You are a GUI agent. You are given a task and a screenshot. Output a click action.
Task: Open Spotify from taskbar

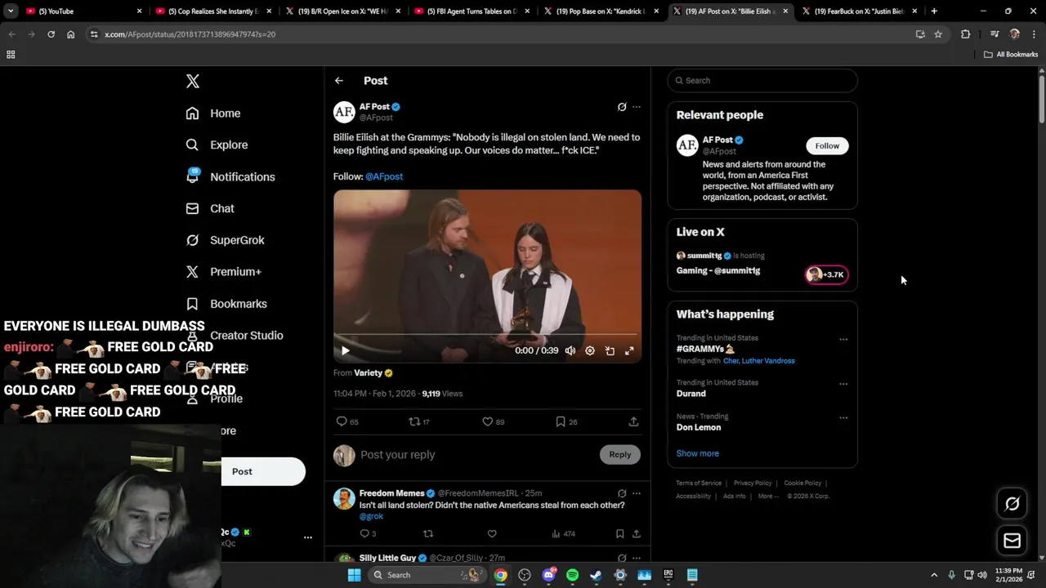point(572,575)
